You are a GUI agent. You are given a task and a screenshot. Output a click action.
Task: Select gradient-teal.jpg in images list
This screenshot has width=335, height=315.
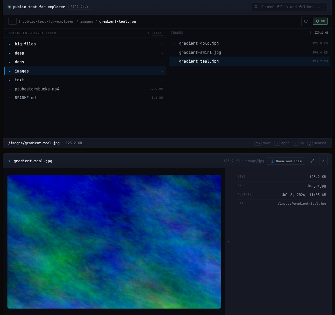pos(249,61)
